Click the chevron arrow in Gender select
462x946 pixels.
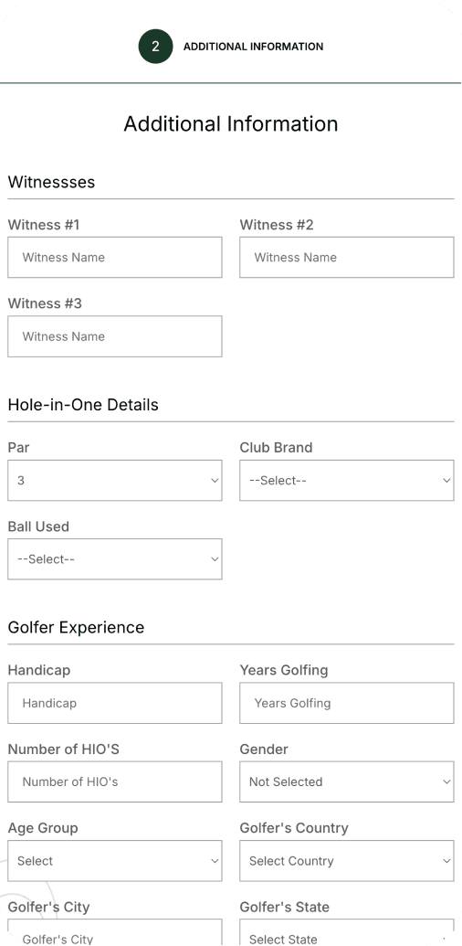tap(446, 781)
